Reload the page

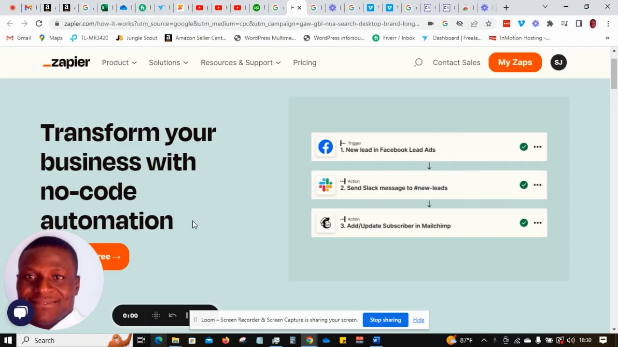click(39, 23)
